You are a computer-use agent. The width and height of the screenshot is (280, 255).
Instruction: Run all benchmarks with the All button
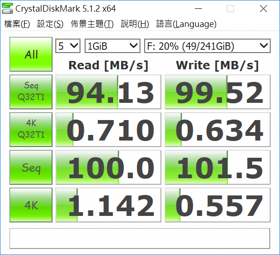click(x=31, y=54)
